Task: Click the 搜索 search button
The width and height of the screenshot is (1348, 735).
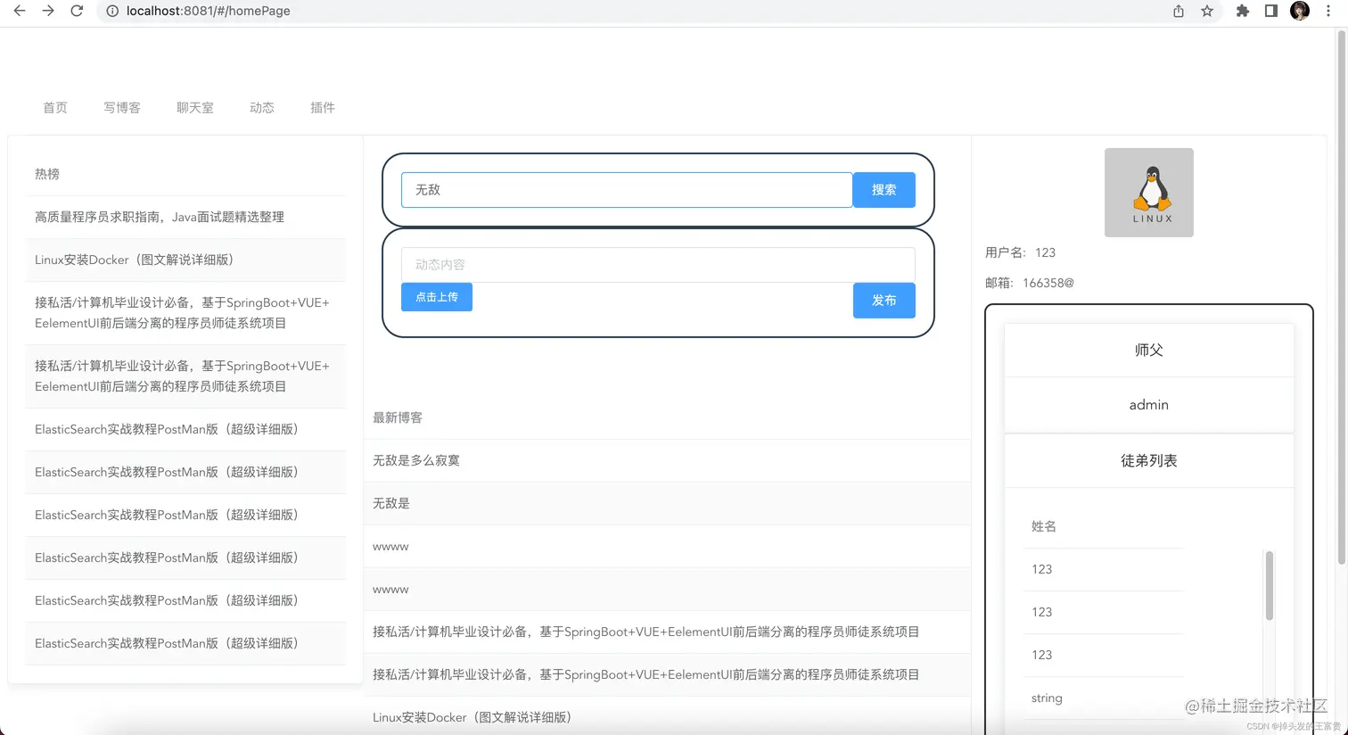Action: pos(884,189)
